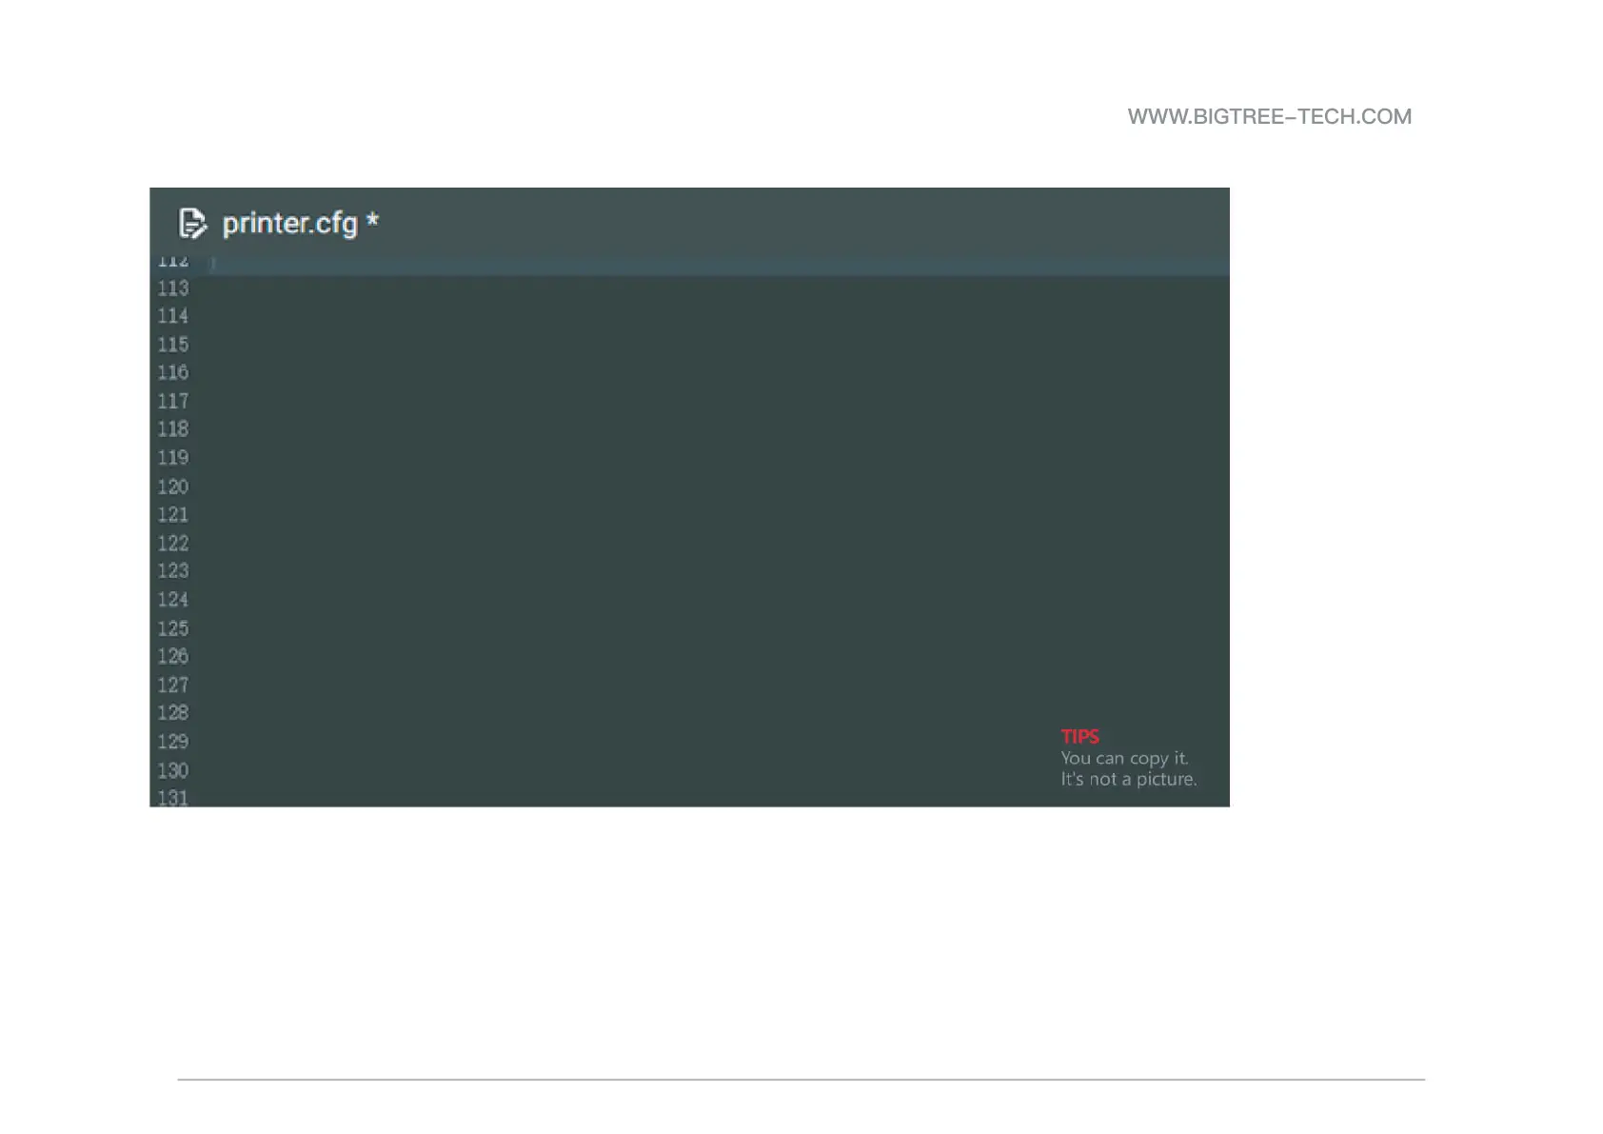The width and height of the screenshot is (1603, 1134).
Task: Click line number 122 in gutter
Action: coord(173,543)
